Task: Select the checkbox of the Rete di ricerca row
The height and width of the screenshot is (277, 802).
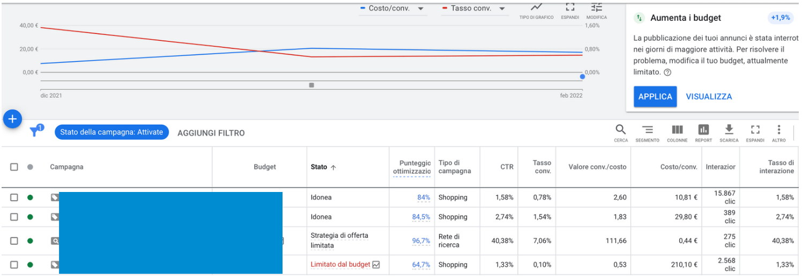Action: (x=14, y=241)
